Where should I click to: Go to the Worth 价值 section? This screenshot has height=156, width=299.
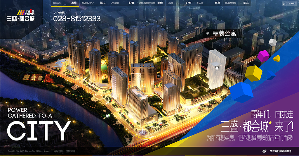point(122,3)
